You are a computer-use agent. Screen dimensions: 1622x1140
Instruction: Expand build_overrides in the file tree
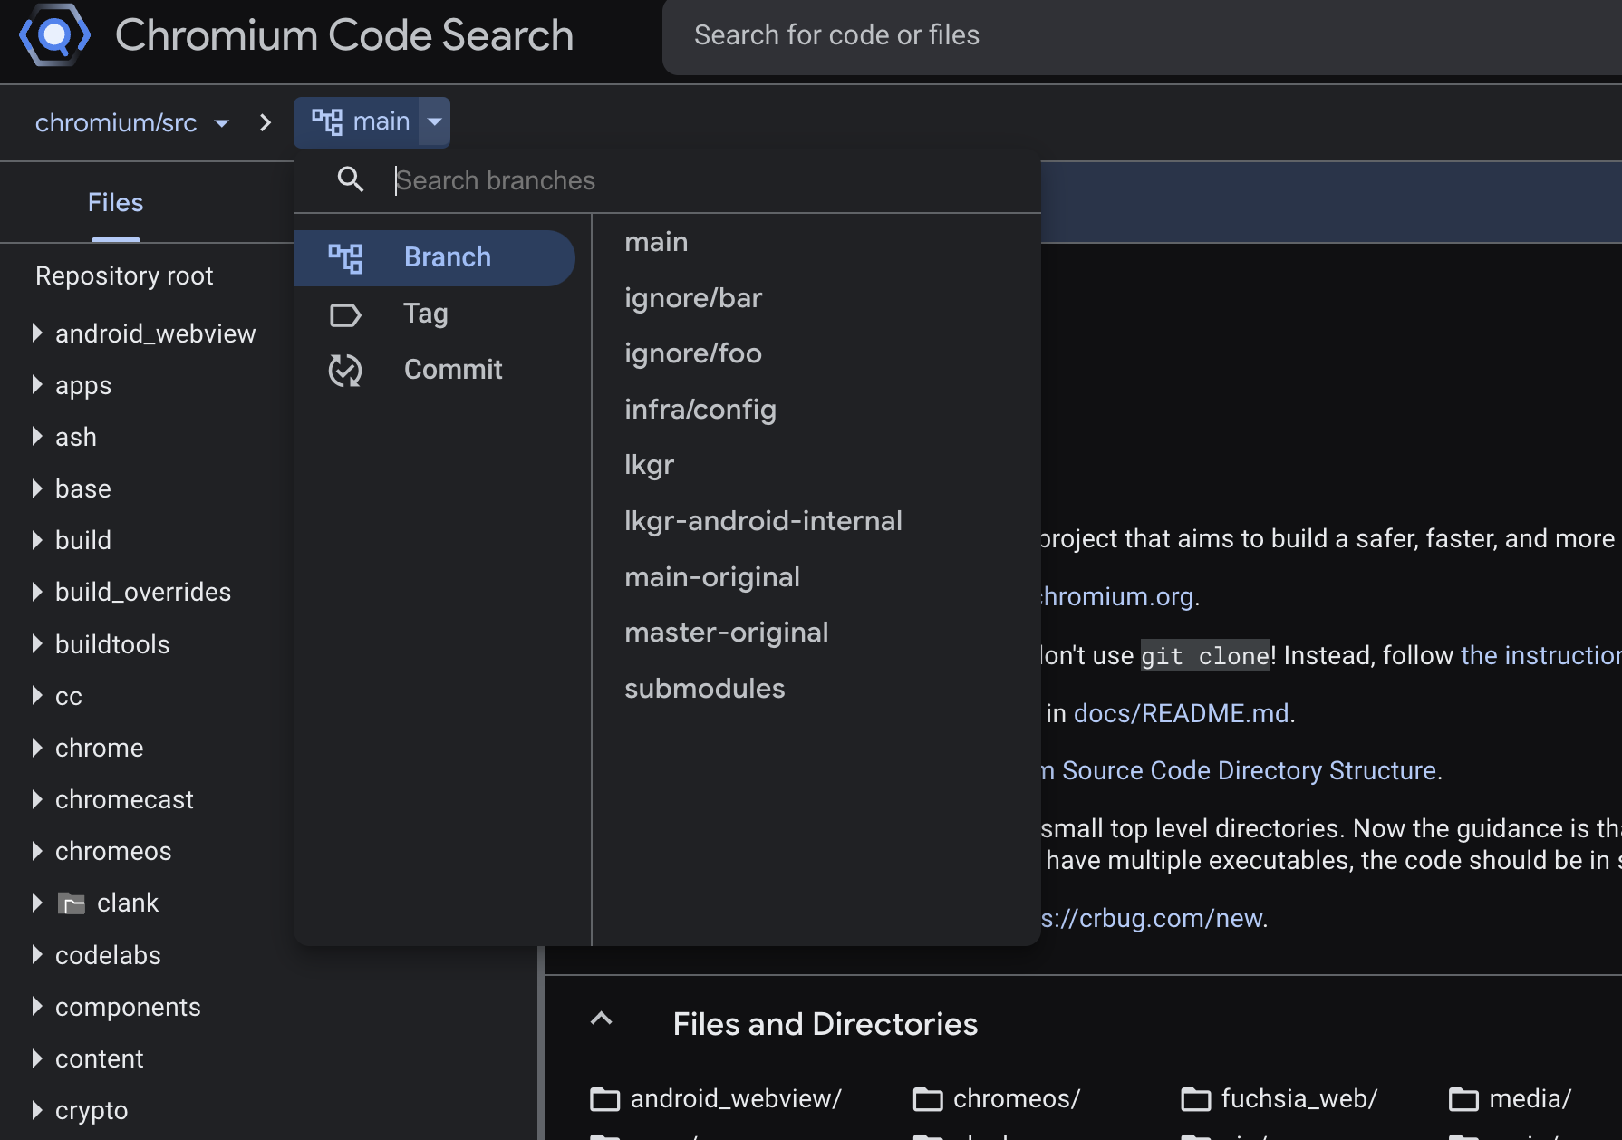37,592
